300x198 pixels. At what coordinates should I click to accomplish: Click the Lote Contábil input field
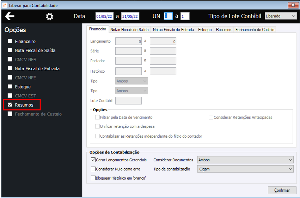pos(128,101)
